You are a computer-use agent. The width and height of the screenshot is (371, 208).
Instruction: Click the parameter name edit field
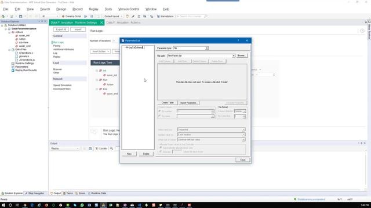(x=137, y=47)
